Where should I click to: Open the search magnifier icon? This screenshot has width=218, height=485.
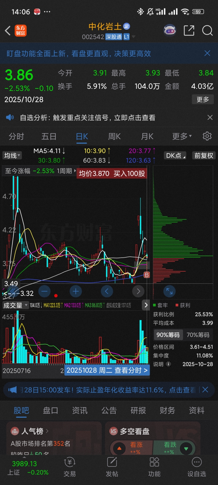pos(207,30)
